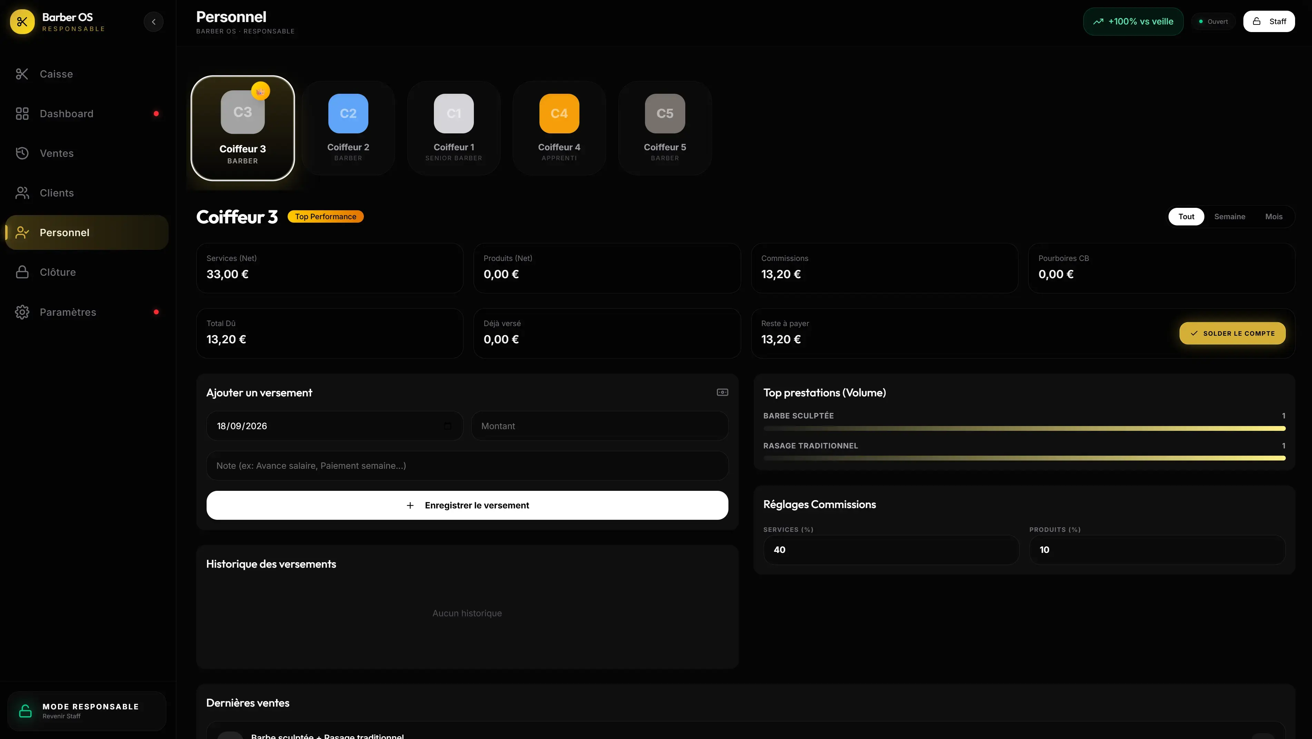Click the Solder le compte button
The image size is (1312, 739).
1232,333
